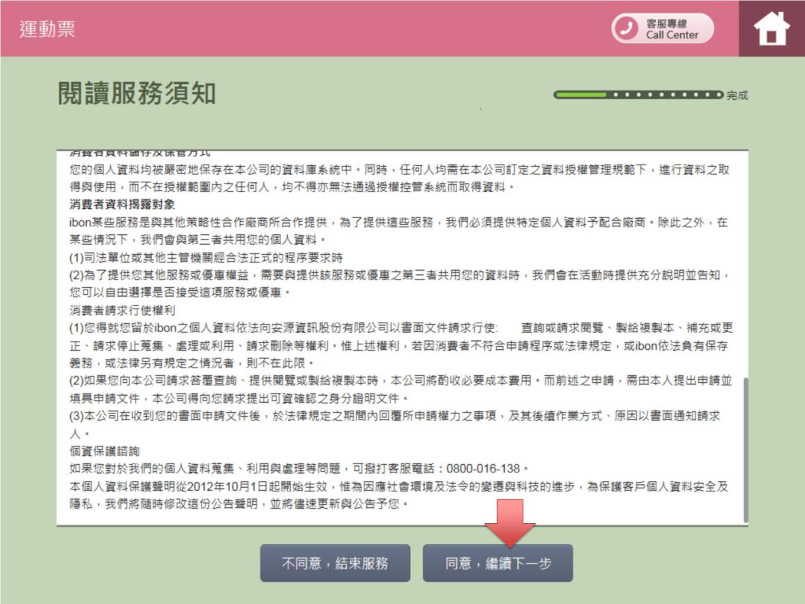Click the green filled portion of progress bar
Image resolution: width=805 pixels, height=604 pixels.
pos(581,94)
